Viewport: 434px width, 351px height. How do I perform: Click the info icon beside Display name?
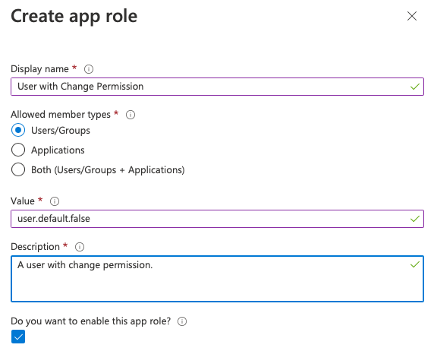[x=89, y=69]
